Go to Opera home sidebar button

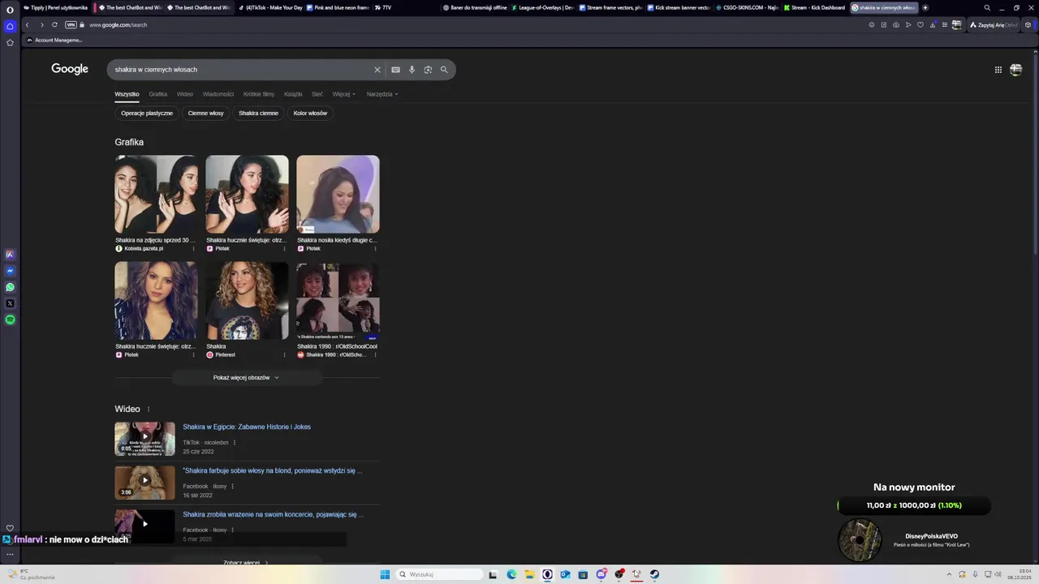[10, 26]
